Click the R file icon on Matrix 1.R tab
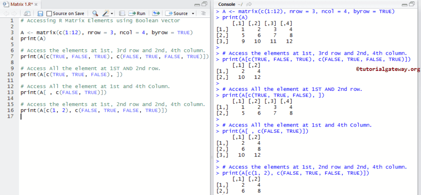 [6, 4]
